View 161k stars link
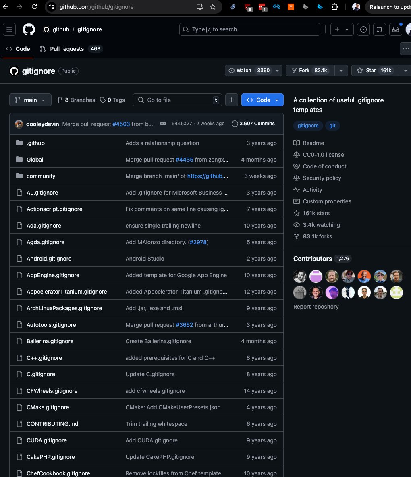This screenshot has height=477, width=411. pos(311,213)
